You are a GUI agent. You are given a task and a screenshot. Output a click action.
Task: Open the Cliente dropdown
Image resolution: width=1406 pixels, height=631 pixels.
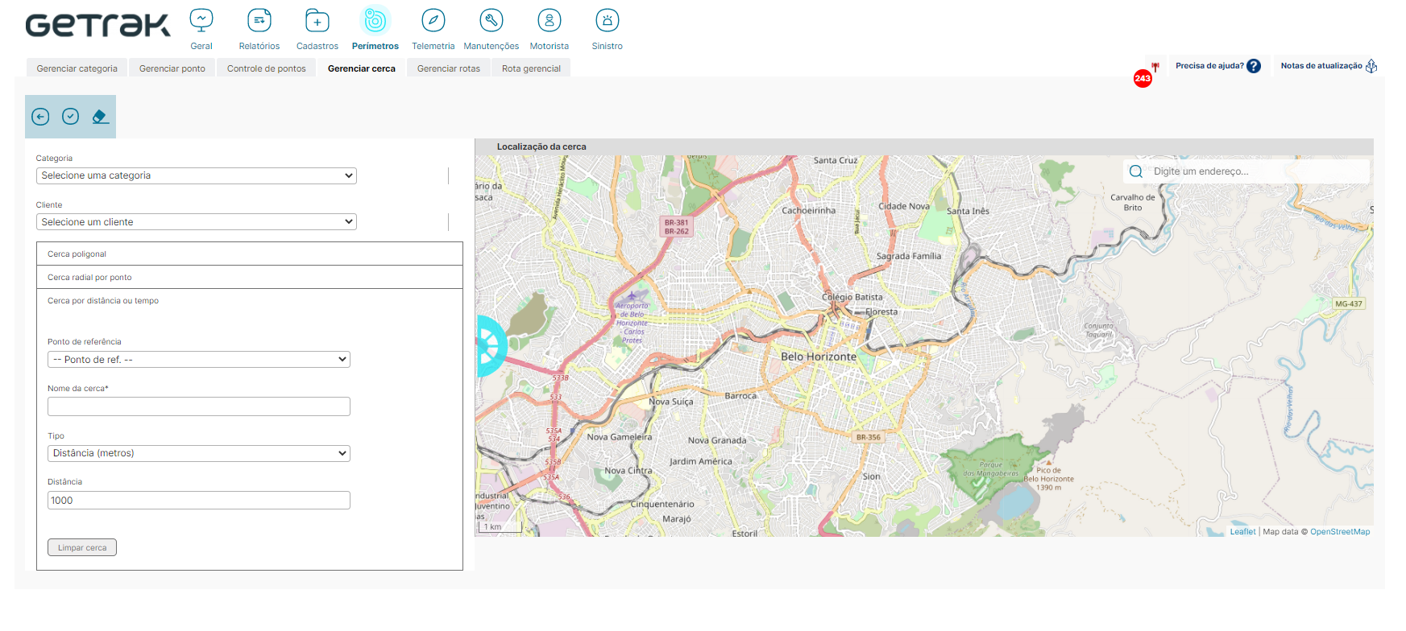(197, 222)
